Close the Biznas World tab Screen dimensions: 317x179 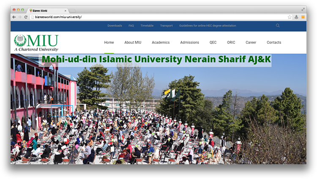click(x=65, y=11)
